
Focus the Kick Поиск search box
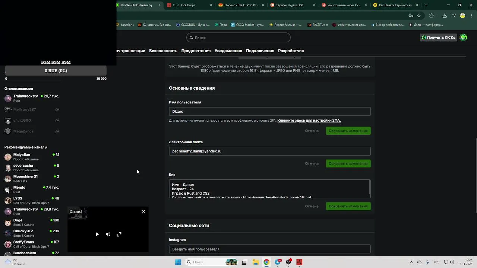pyautogui.click(x=238, y=38)
